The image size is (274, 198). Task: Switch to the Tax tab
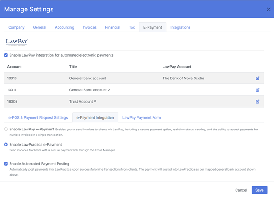[132, 27]
